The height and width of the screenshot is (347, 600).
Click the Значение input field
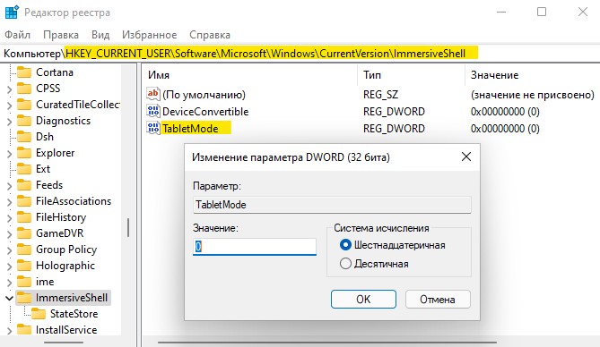point(255,247)
